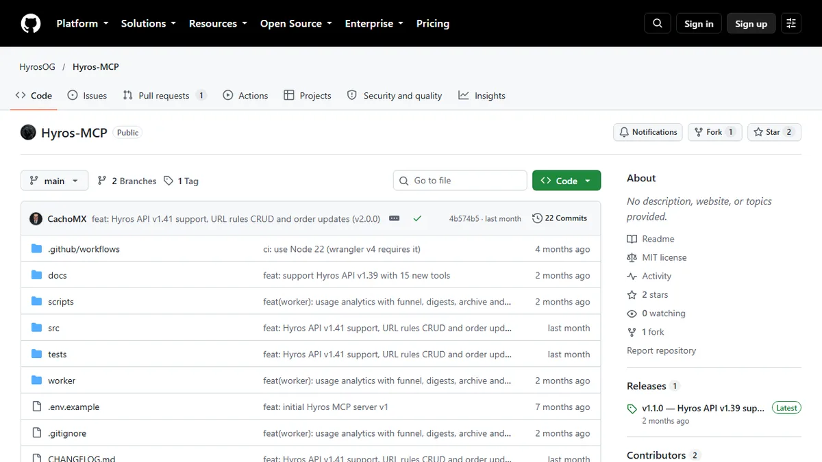This screenshot has height=462, width=822.
Task: Switch to the Projects tab
Action: (x=308, y=96)
